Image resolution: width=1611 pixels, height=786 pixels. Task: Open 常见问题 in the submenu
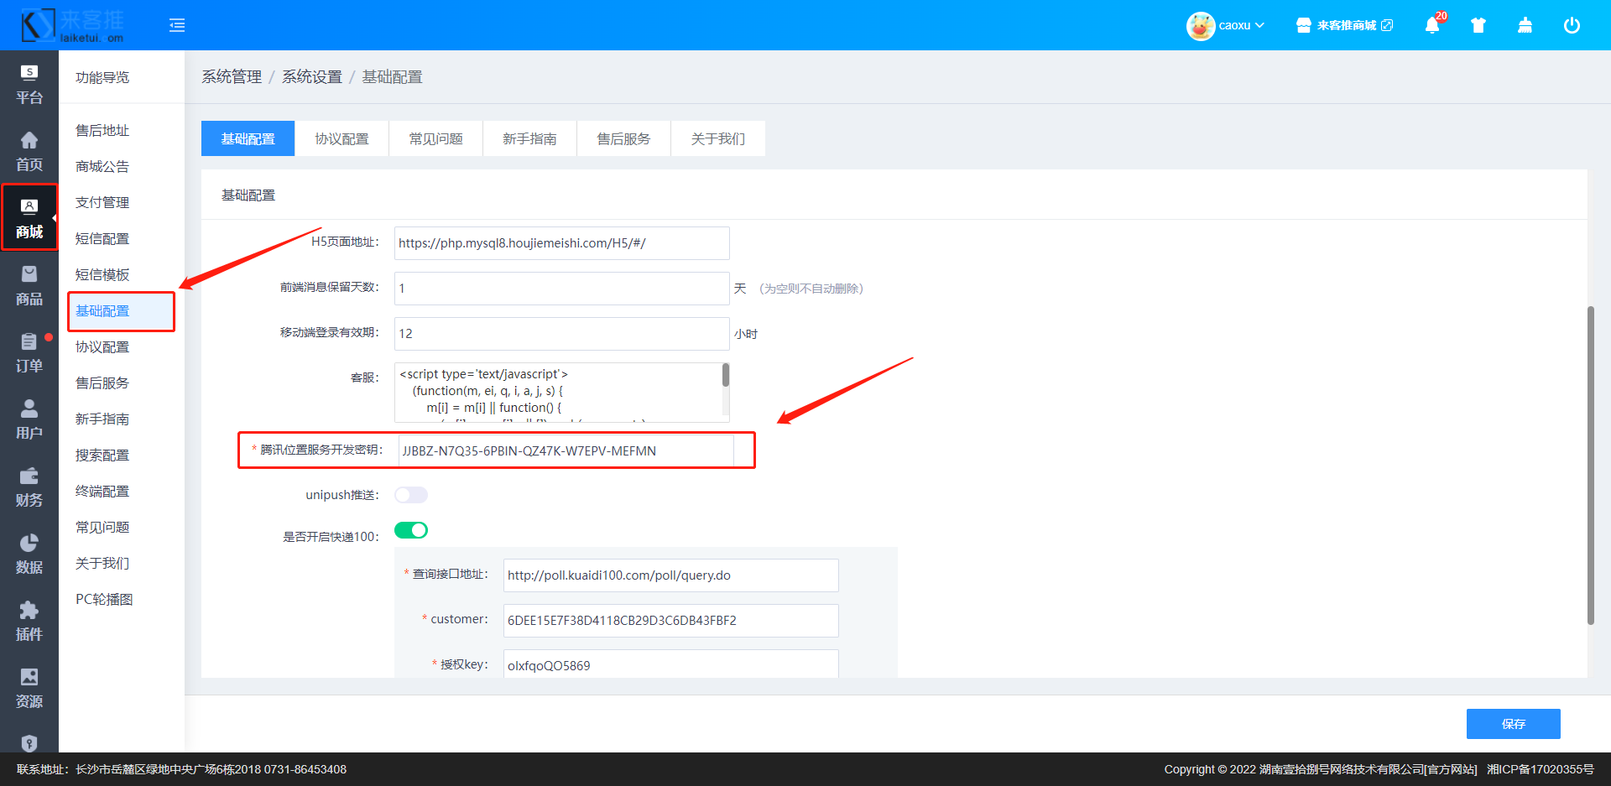pyautogui.click(x=102, y=527)
